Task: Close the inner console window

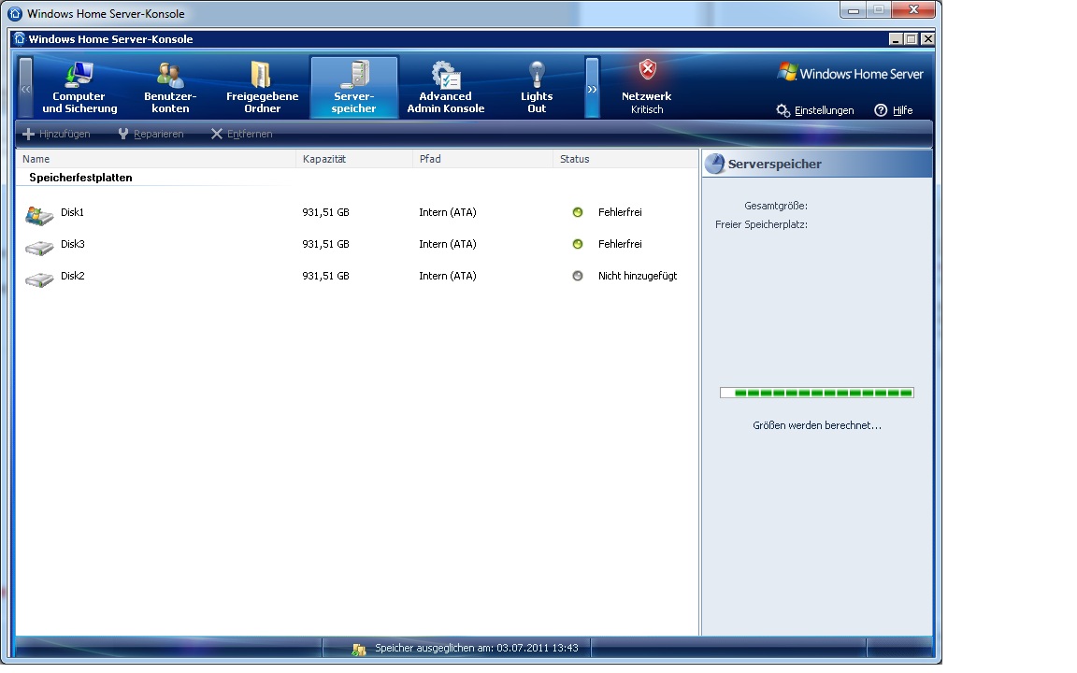Action: pyautogui.click(x=927, y=39)
